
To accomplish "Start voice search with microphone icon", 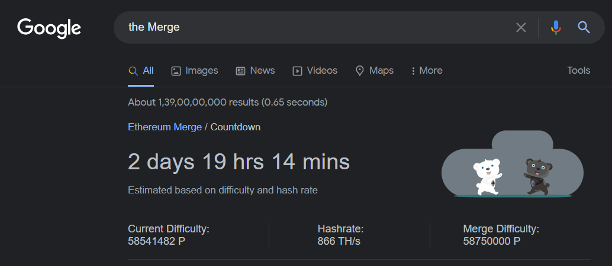I will click(556, 28).
